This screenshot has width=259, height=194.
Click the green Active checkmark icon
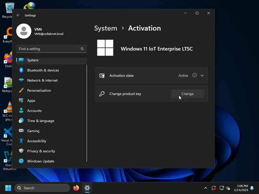point(195,75)
